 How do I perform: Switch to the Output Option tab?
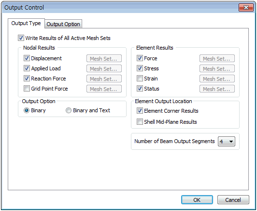(x=63, y=24)
